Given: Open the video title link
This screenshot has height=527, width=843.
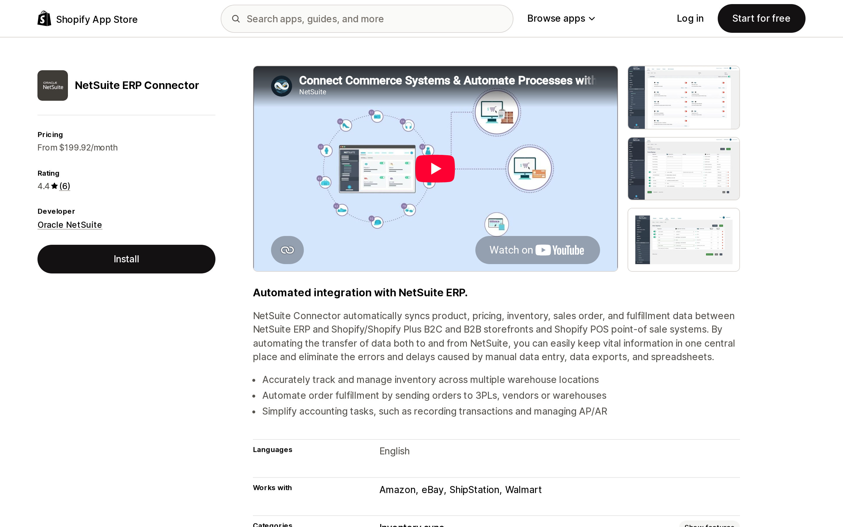Looking at the screenshot, I should pyautogui.click(x=447, y=81).
